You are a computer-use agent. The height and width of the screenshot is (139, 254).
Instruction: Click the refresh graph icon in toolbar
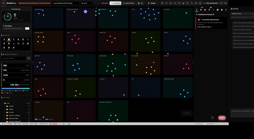(x=162, y=3)
